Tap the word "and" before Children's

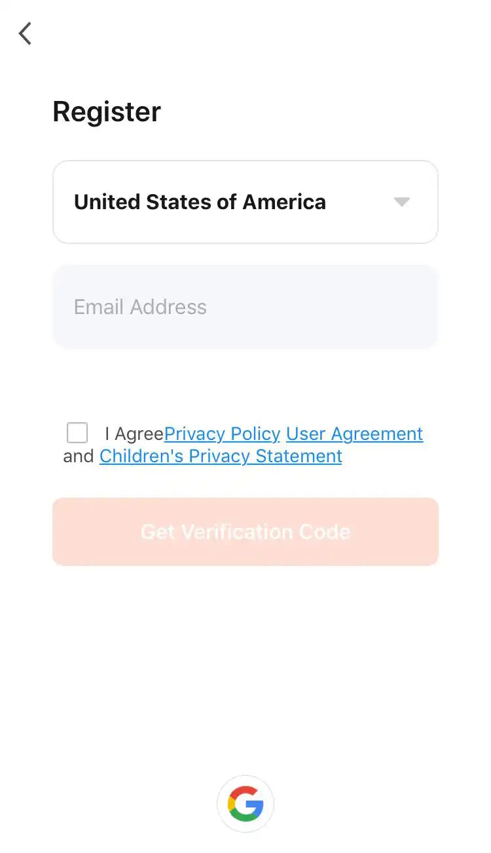tap(79, 456)
